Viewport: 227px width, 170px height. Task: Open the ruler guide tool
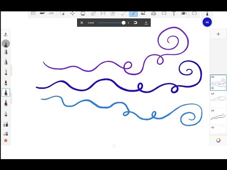93,14
